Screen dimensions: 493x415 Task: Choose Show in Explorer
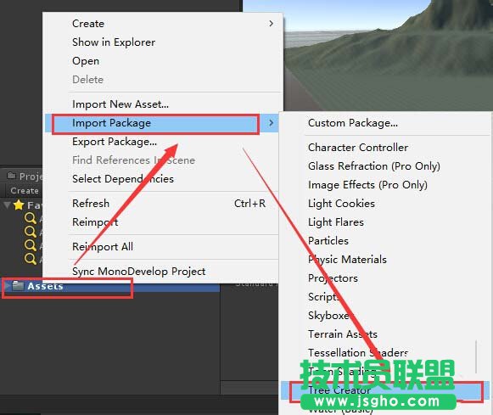click(163, 42)
